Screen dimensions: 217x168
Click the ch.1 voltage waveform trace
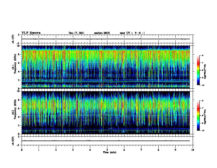[x=106, y=39]
